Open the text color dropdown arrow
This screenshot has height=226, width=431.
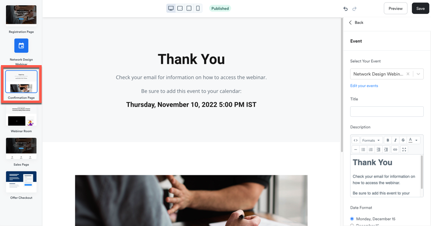[x=417, y=140]
